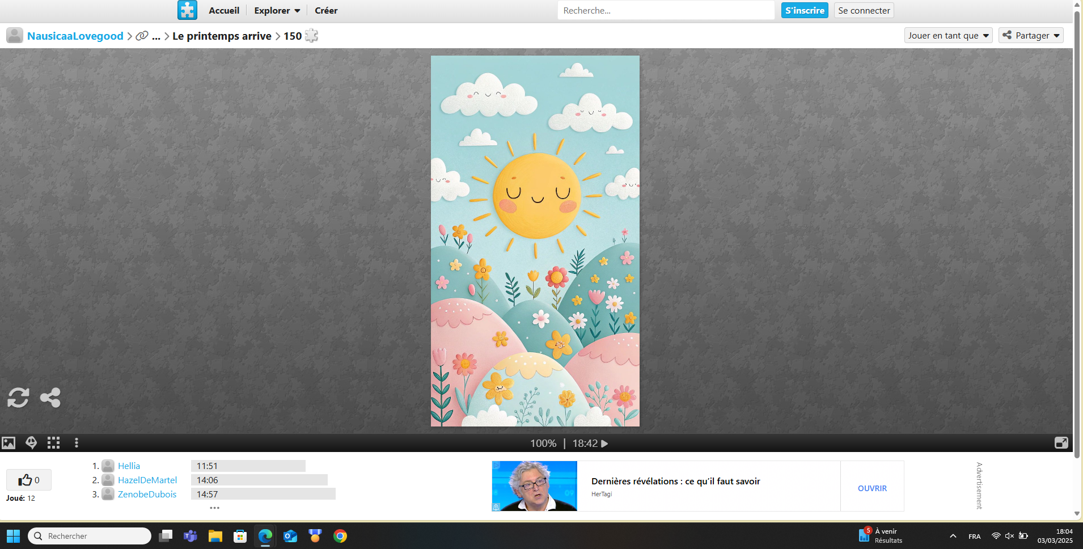
Task: Open the Jouer en tant que dropdown
Action: click(949, 35)
